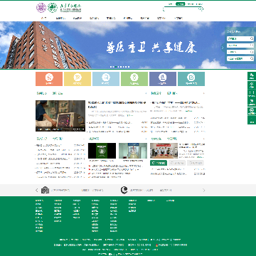Open the group photo thumbnail with red banner
This screenshot has width=256, height=256.
click(164, 151)
